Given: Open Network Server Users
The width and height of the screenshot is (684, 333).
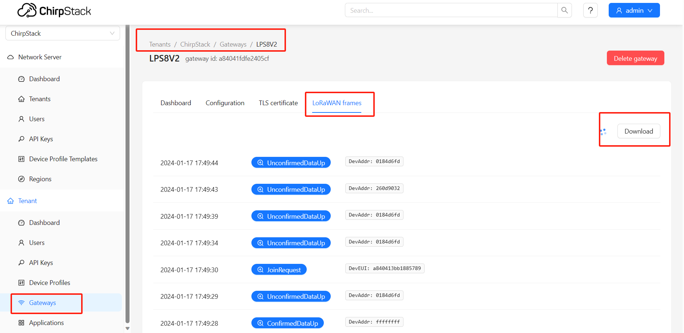Looking at the screenshot, I should [37, 119].
